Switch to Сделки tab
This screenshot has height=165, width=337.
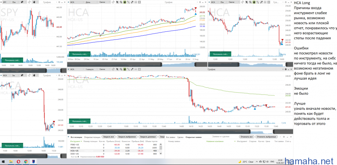click(x=180, y=137)
